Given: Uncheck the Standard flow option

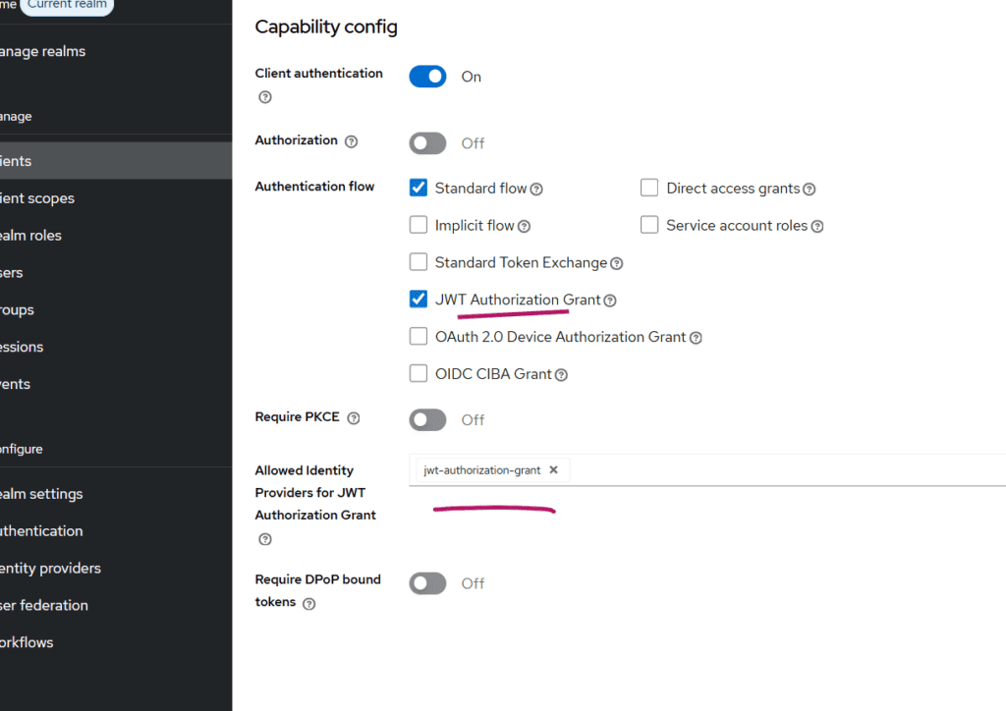Looking at the screenshot, I should (419, 188).
